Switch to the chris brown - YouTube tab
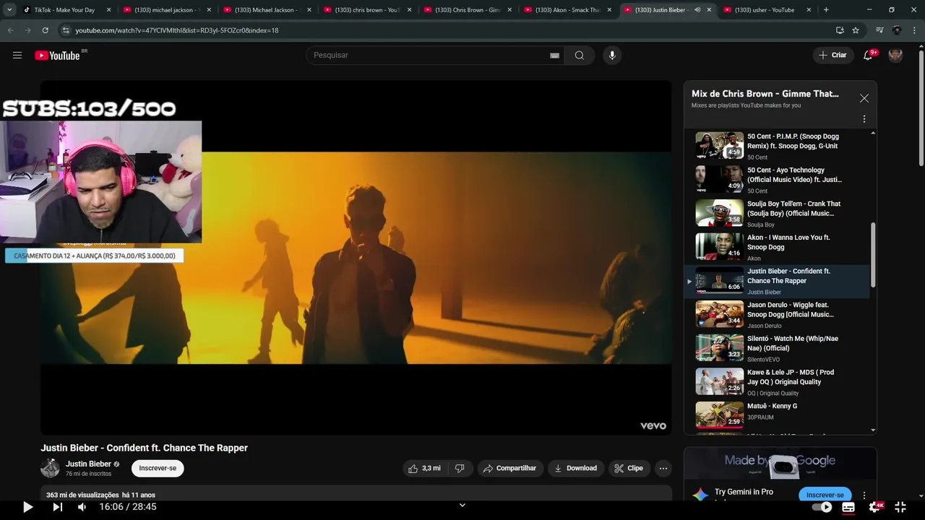Screen dimensions: 925x520 point(367,10)
